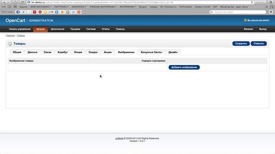Open search toolbar settings gear icon
Image resolution: width=275 pixels, height=154 pixels.
[271, 12]
